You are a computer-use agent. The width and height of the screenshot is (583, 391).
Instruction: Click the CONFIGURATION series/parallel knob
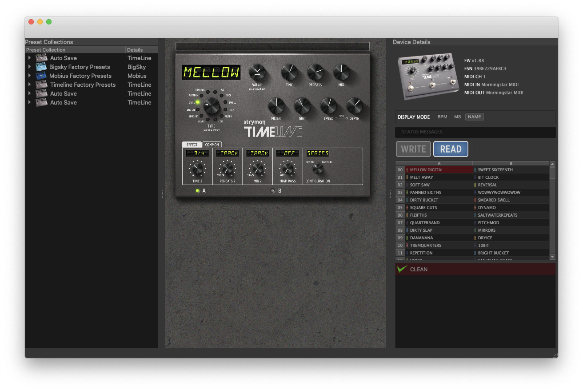317,169
